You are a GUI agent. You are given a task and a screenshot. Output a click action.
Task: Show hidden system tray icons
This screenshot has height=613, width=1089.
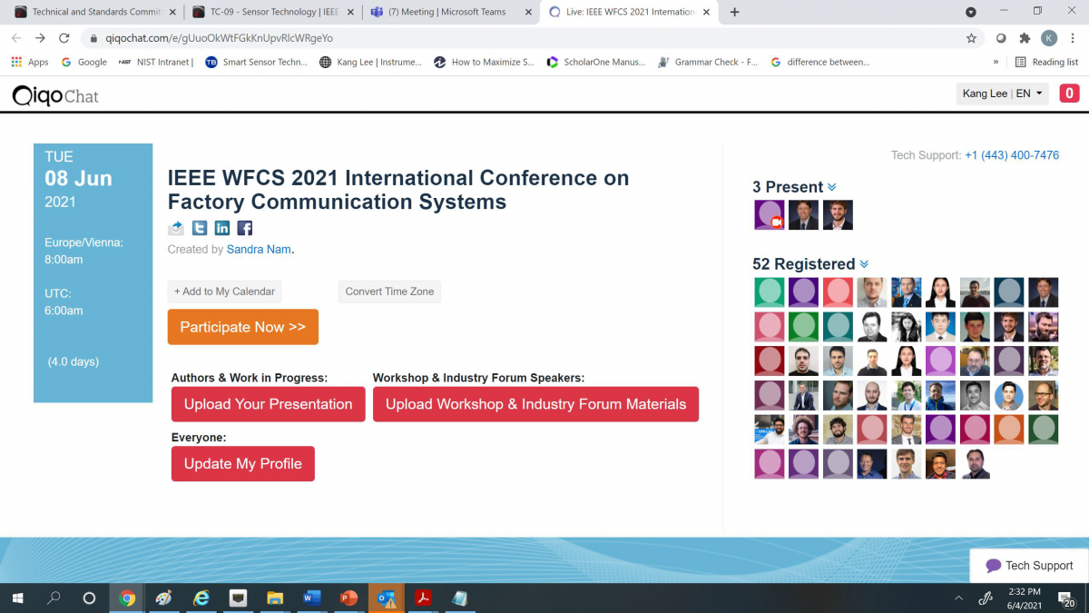click(958, 598)
